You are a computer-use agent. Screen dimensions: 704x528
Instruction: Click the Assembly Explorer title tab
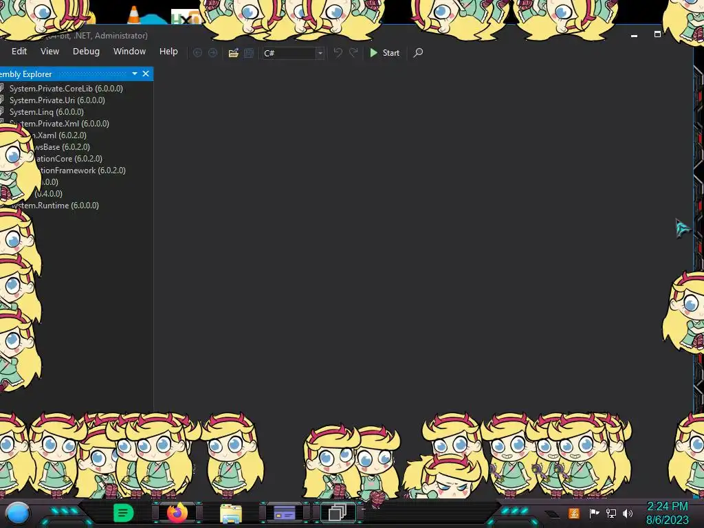pyautogui.click(x=25, y=74)
